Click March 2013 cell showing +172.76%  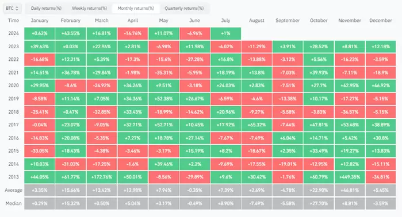[102, 177]
